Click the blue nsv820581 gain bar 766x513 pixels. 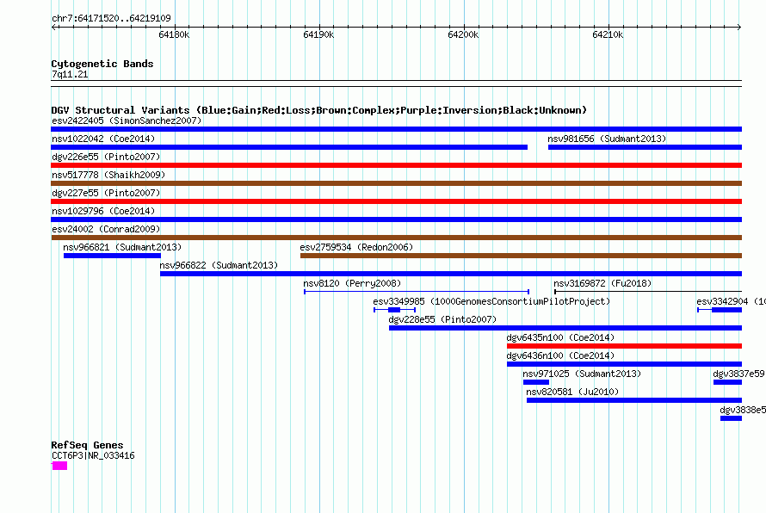click(634, 400)
